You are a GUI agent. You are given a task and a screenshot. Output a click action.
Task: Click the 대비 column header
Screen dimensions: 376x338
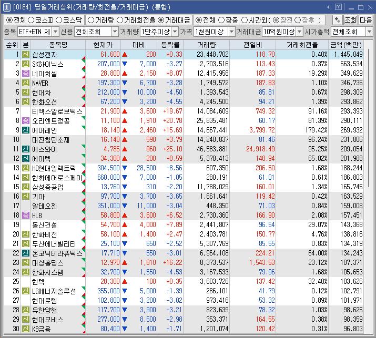[139, 45]
